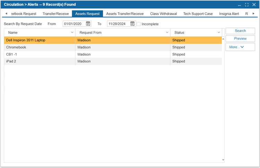Open the Name column filter dropdown
Viewport: 260px width, 168px height.
(x=72, y=32)
